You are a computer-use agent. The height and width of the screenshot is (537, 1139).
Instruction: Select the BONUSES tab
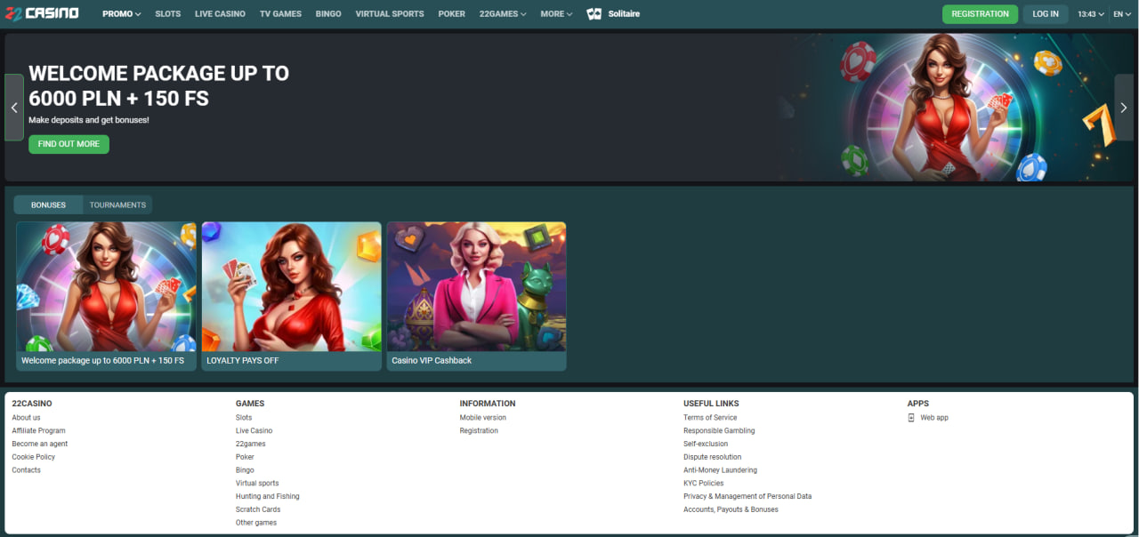point(48,205)
